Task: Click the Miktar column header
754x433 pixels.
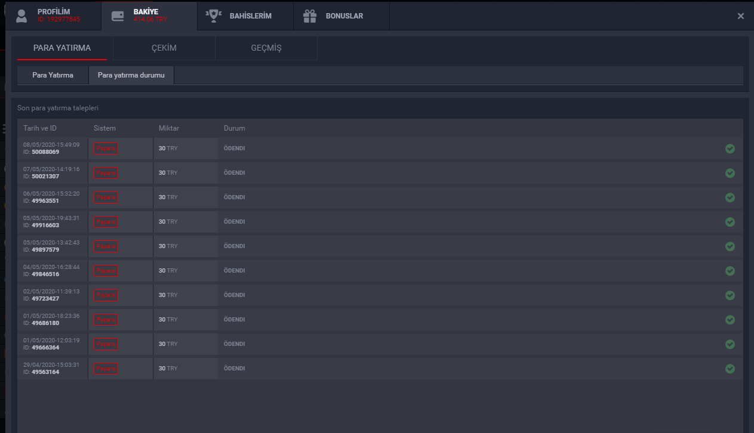Action: coord(169,128)
